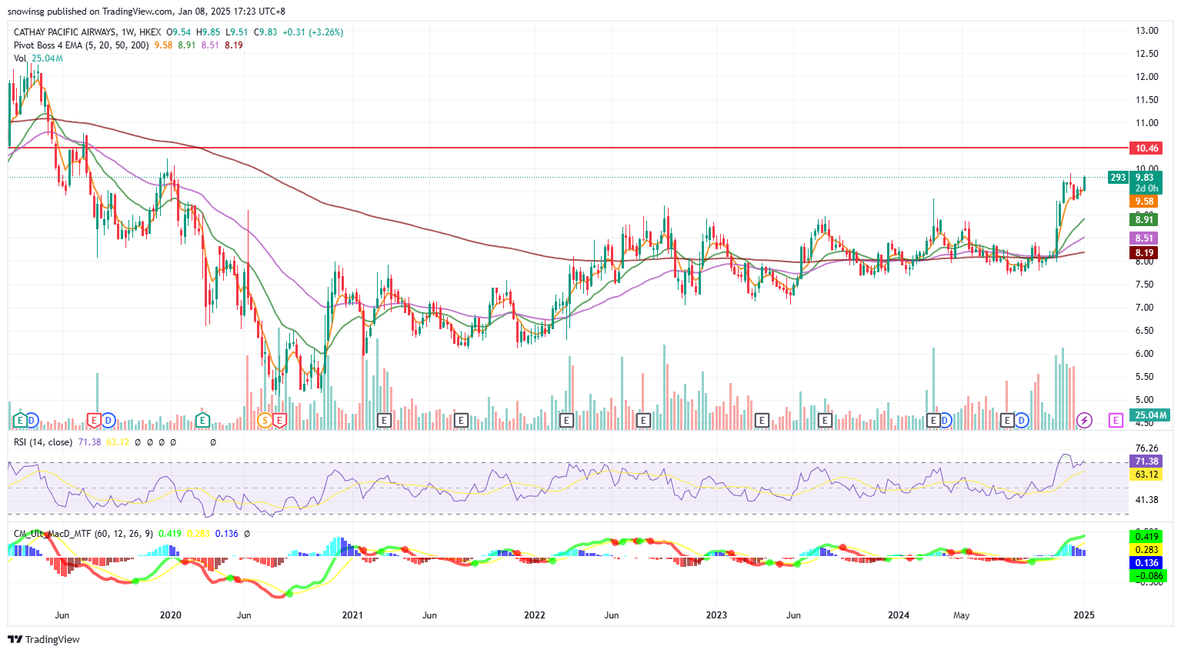Click the 2024 label on time axis

pyautogui.click(x=899, y=615)
